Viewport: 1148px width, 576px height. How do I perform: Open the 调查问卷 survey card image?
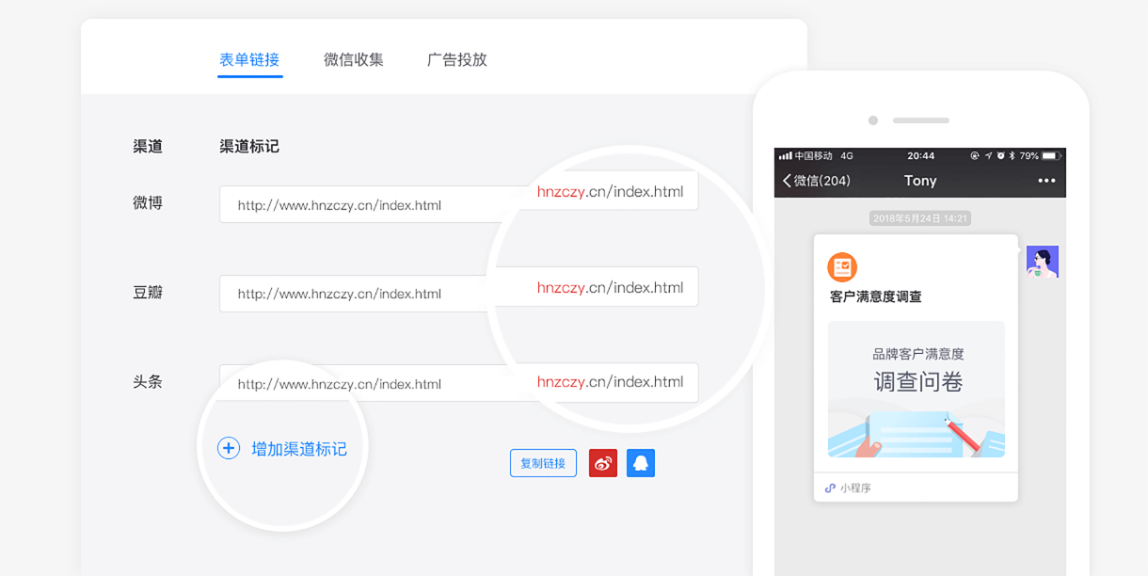(x=917, y=389)
